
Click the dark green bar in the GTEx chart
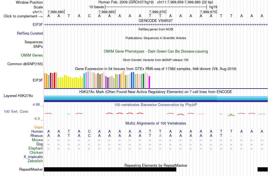[x=143, y=81]
